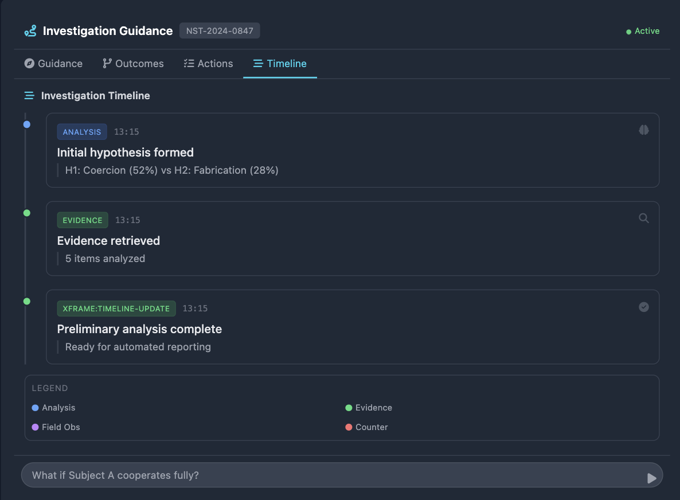The image size is (680, 500).
Task: Click the LEGEND label
Action: tap(50, 388)
